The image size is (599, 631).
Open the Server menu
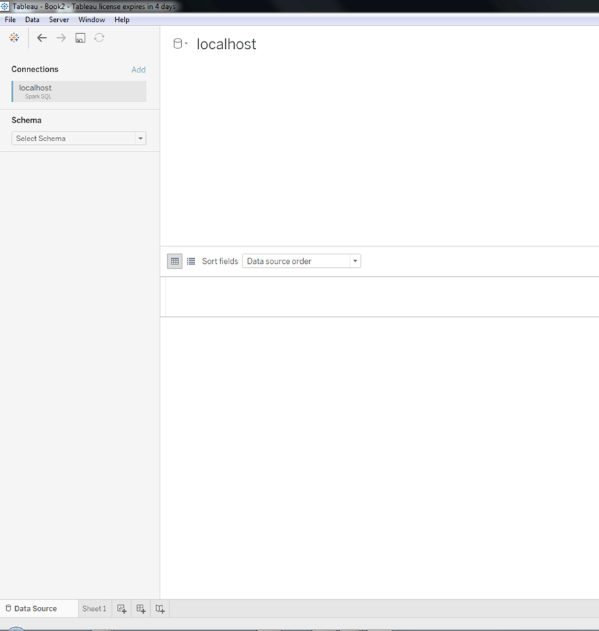[59, 20]
